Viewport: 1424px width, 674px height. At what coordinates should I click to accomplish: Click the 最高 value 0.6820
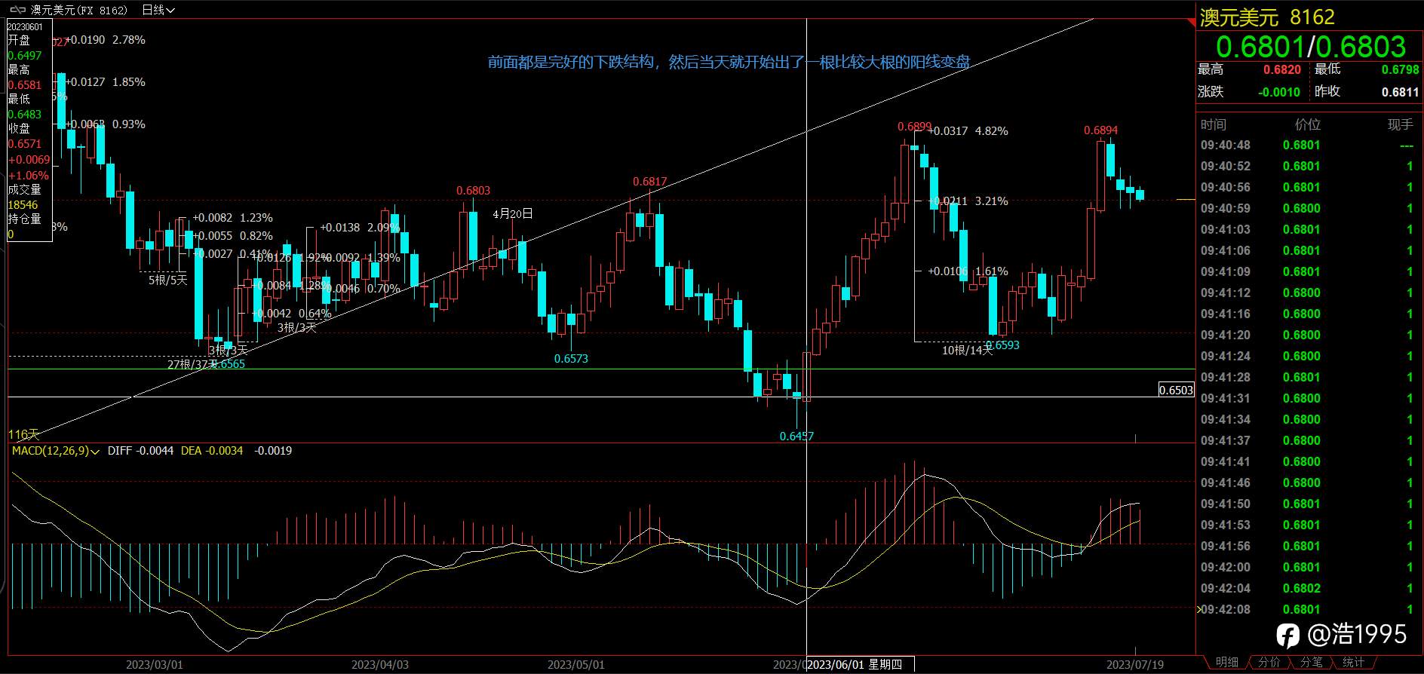[x=1282, y=69]
